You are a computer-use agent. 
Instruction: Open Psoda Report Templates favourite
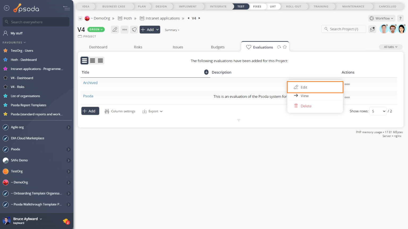point(28,105)
